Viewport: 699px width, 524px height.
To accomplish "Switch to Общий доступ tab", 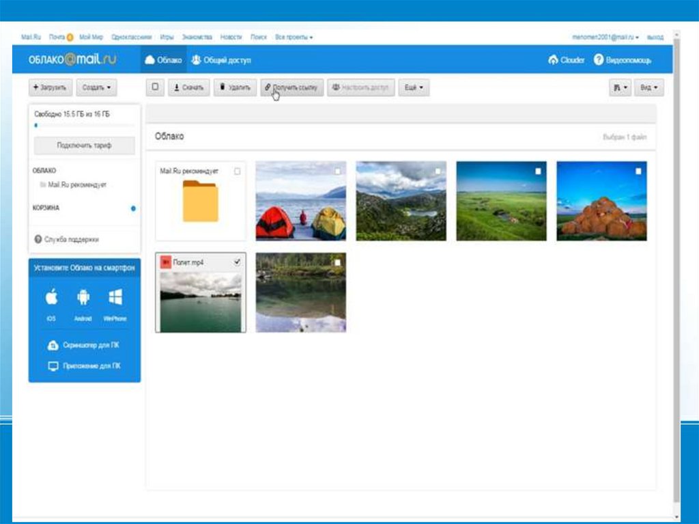I will (x=221, y=60).
